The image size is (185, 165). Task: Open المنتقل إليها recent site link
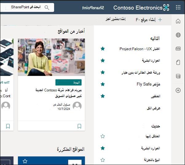tap(153, 136)
